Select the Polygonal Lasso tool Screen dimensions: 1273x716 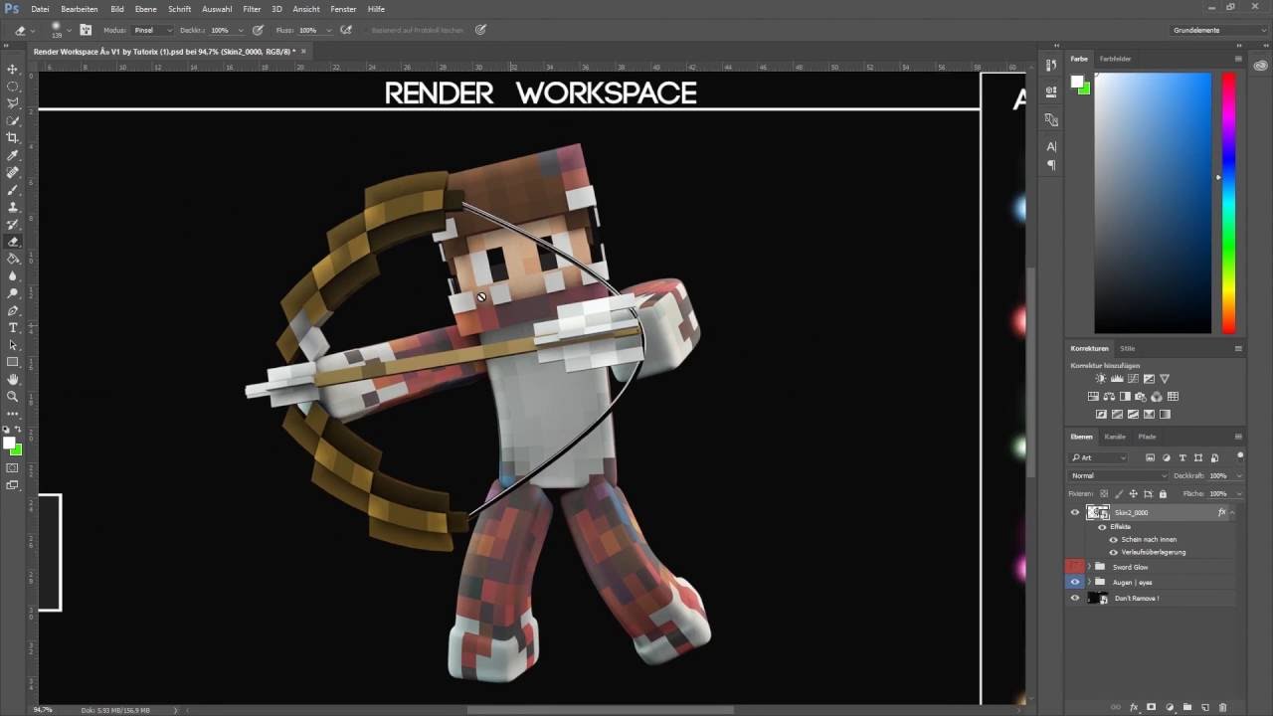coord(13,103)
